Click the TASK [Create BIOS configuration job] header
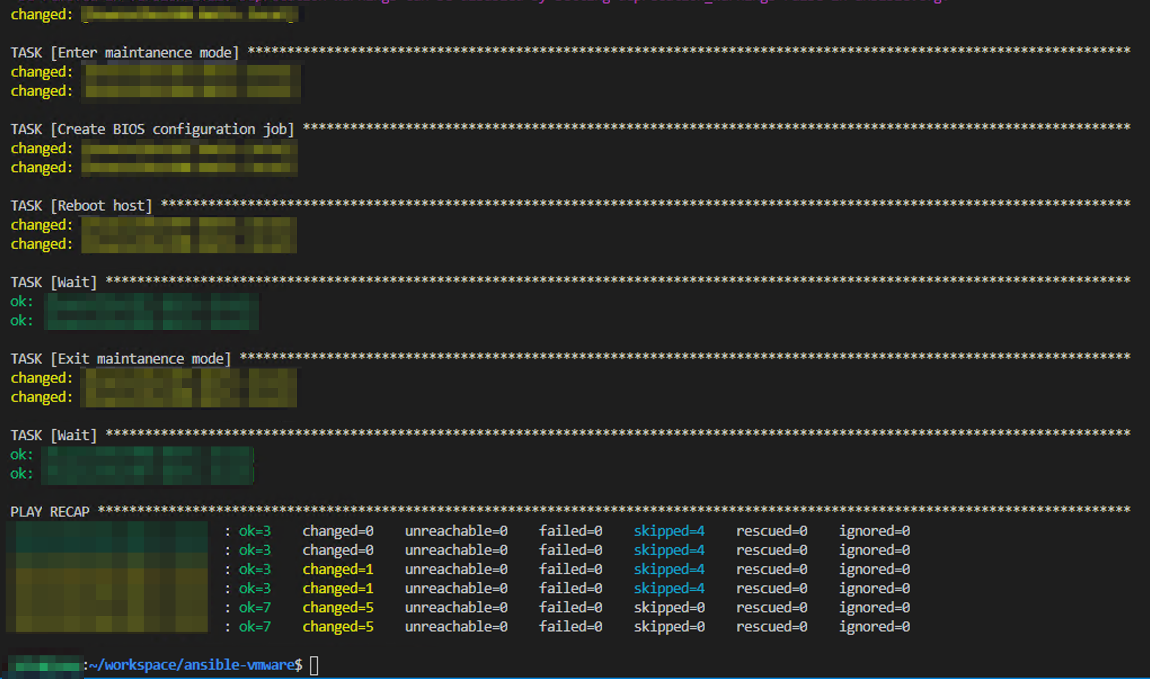Screen dimensions: 1150x679 click(152, 128)
